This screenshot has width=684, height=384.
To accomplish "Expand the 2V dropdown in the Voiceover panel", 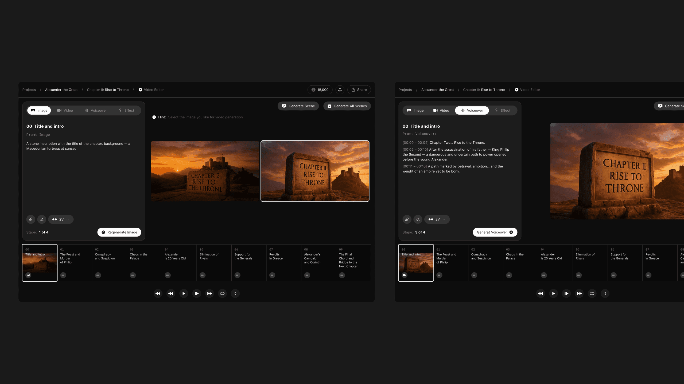I will (437, 219).
